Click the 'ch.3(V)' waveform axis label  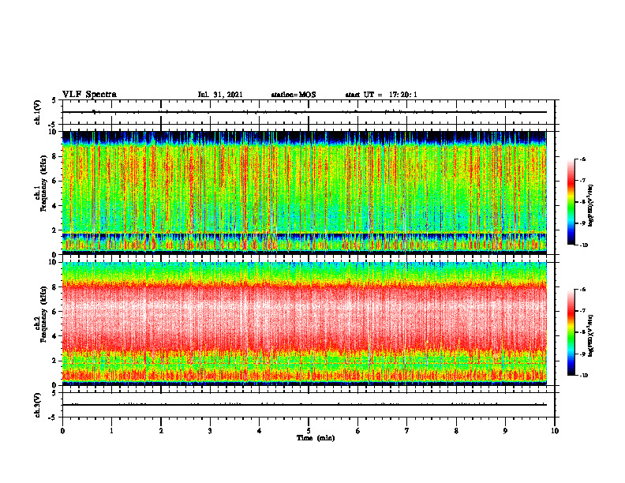point(37,405)
